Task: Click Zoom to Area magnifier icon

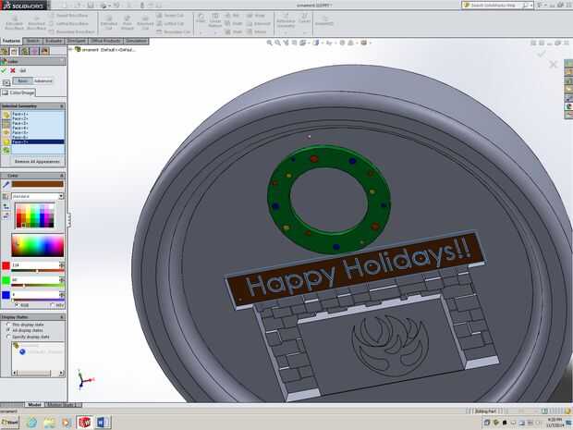Action: point(277,43)
